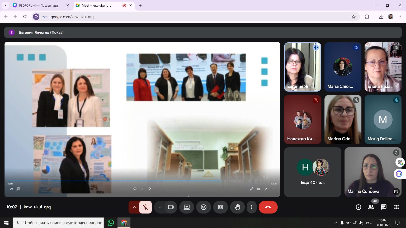Toggle the camera on or off
The image size is (406, 228).
tap(171, 207)
